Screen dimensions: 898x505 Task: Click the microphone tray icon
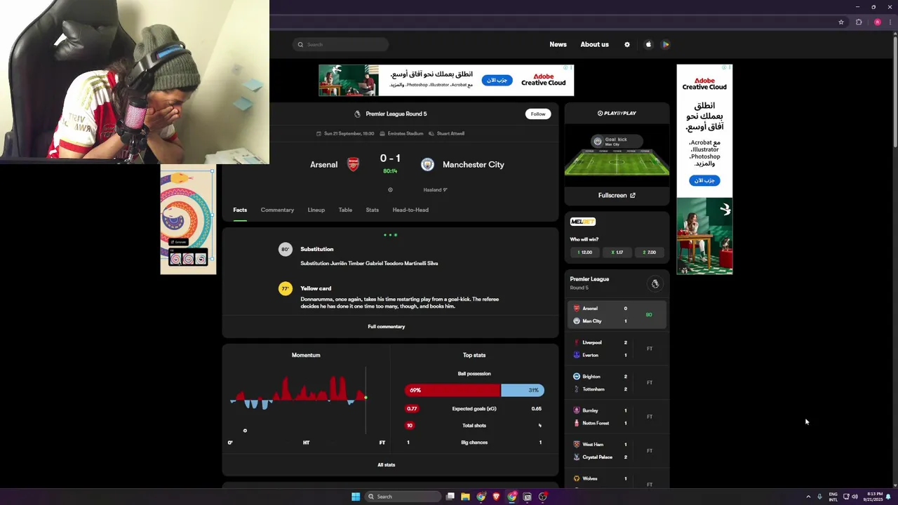tap(819, 497)
